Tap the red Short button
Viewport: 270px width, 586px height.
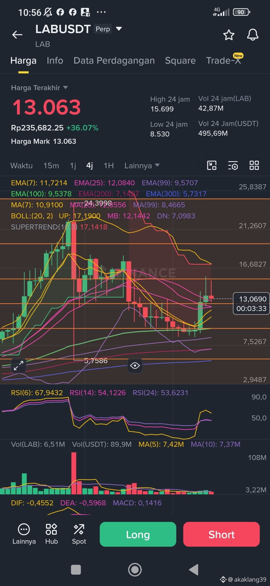221,534
